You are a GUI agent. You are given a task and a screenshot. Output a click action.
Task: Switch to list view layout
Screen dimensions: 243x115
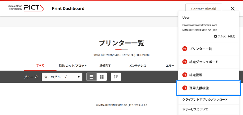92,77
